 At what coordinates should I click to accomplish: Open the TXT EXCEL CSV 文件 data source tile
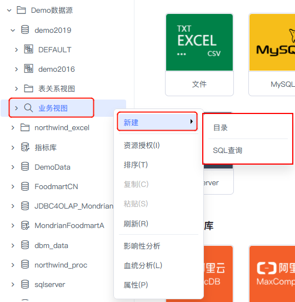pos(199,55)
